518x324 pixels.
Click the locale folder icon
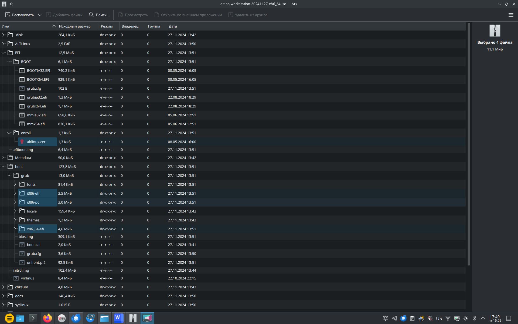coord(22,211)
